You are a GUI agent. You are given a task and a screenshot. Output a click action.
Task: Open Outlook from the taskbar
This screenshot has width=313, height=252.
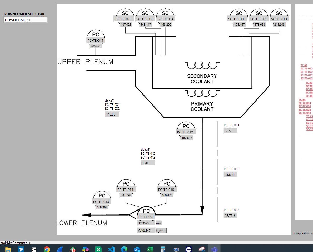(137, 249)
